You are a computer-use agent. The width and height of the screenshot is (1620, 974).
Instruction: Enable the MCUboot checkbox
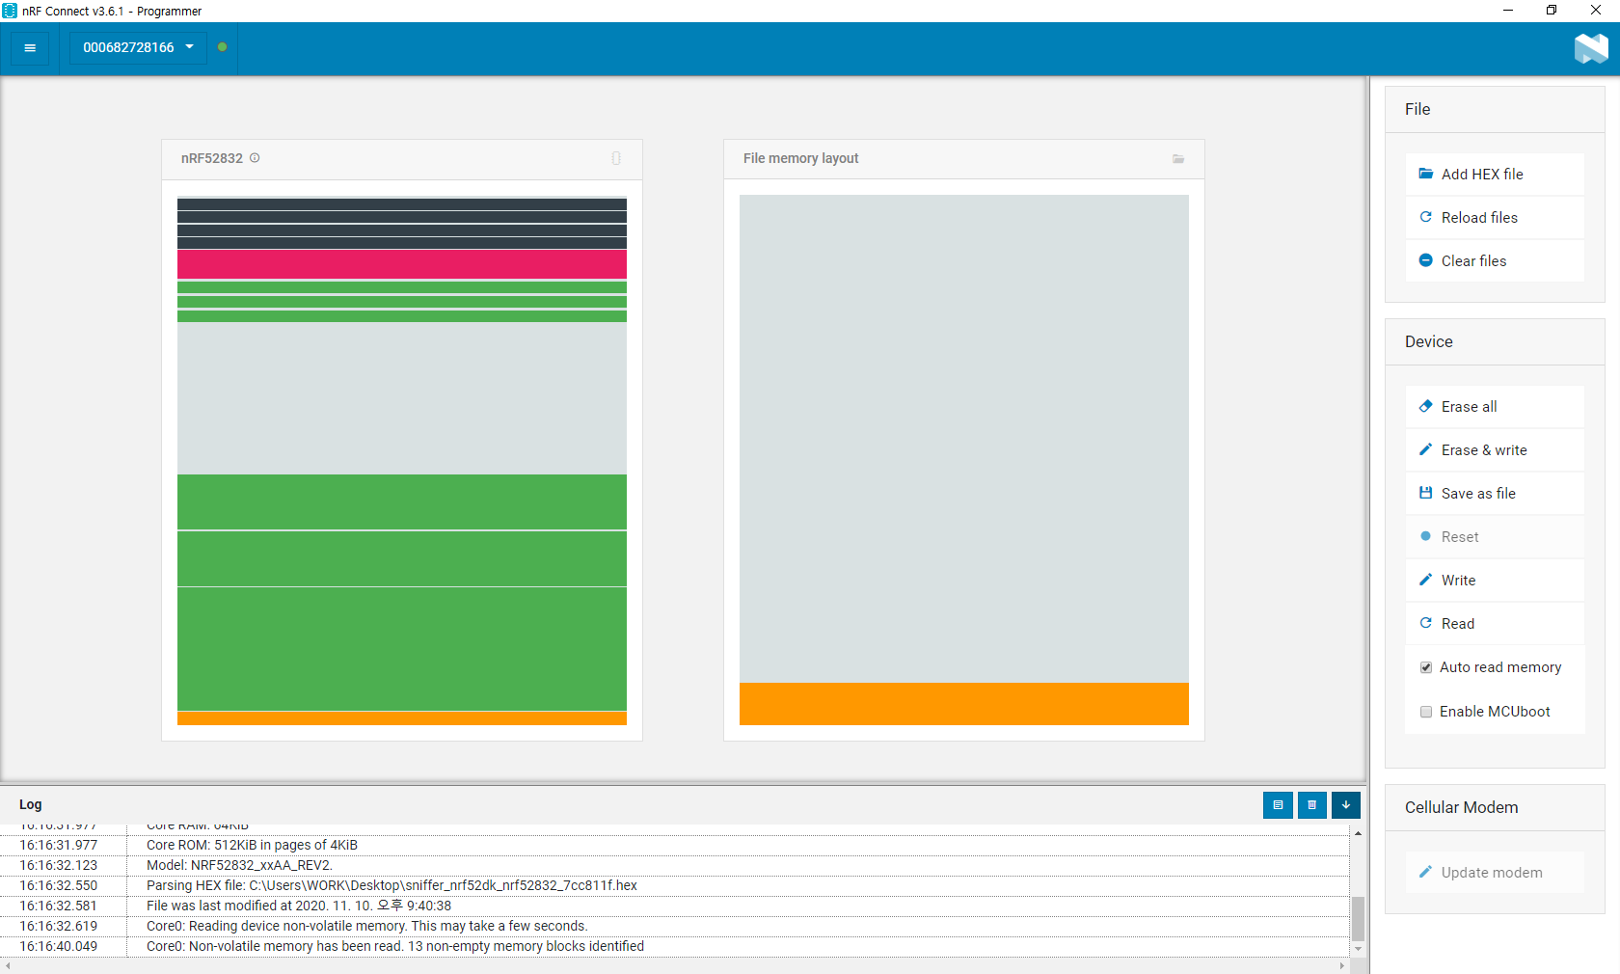pyautogui.click(x=1426, y=712)
